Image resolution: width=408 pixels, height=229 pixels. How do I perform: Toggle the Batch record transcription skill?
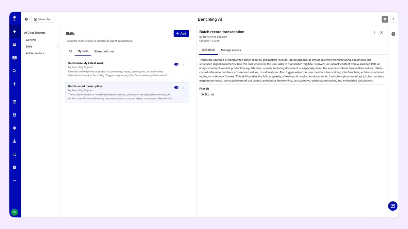point(176,88)
